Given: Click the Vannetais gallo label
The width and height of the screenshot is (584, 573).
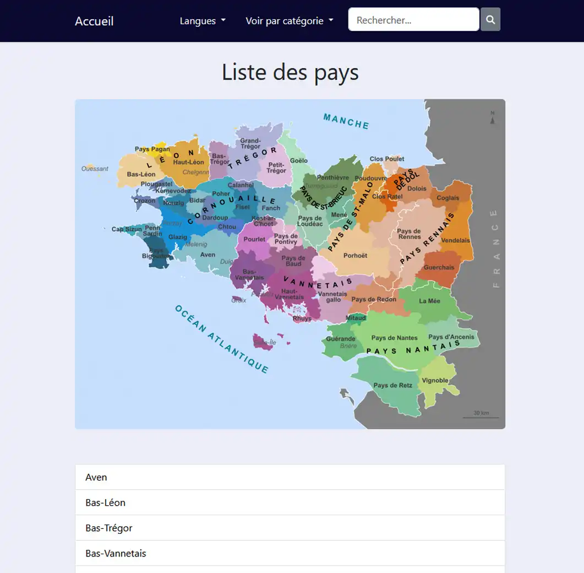Looking at the screenshot, I should click(332, 297).
